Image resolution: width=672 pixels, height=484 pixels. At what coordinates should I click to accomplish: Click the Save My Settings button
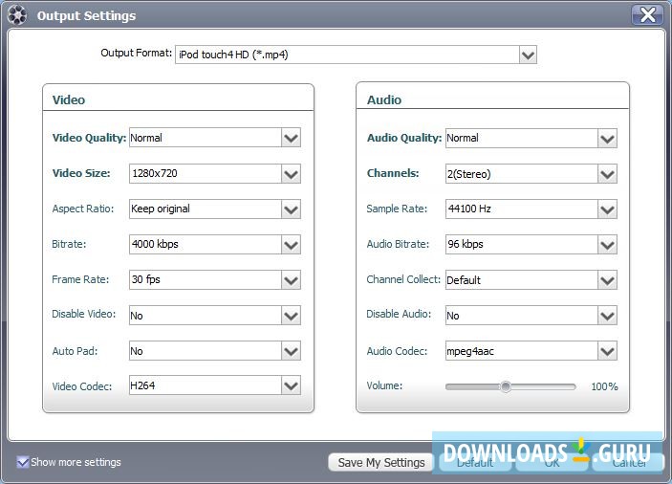[x=381, y=463]
